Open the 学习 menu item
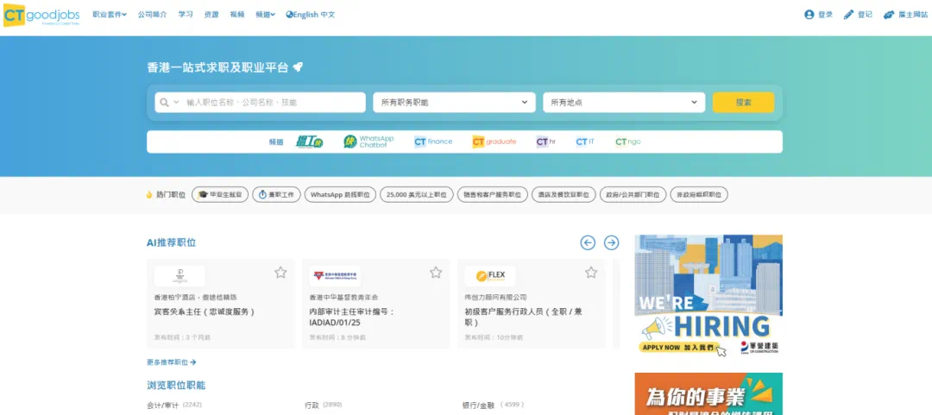This screenshot has width=932, height=415. pyautogui.click(x=186, y=15)
